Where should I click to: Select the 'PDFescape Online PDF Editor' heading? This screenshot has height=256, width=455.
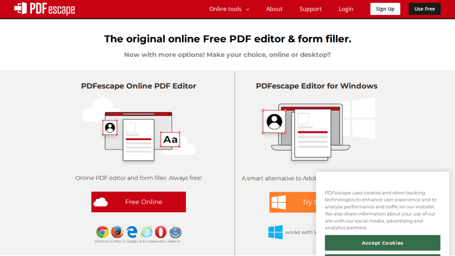[x=138, y=86]
